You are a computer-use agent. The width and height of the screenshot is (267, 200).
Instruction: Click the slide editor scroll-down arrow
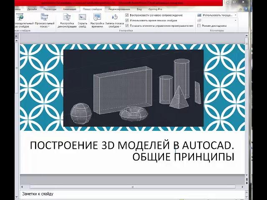pos(247,175)
